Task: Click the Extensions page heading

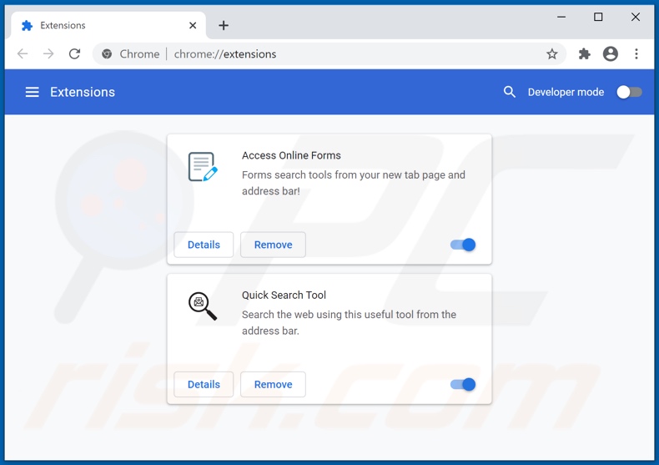Action: [83, 92]
